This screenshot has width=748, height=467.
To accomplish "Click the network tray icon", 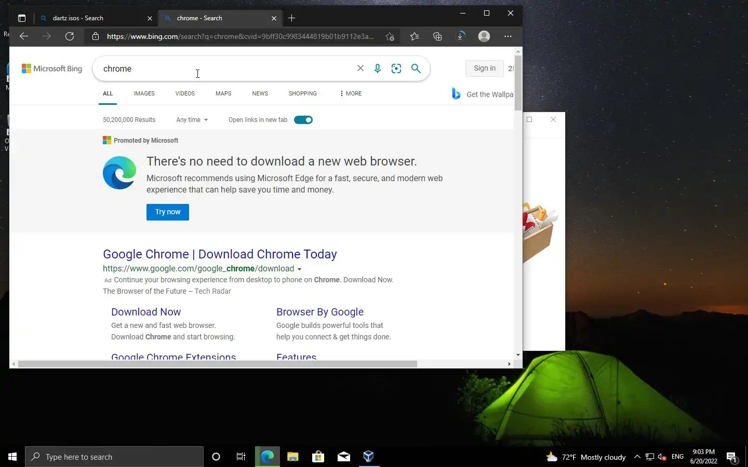I will [x=650, y=457].
